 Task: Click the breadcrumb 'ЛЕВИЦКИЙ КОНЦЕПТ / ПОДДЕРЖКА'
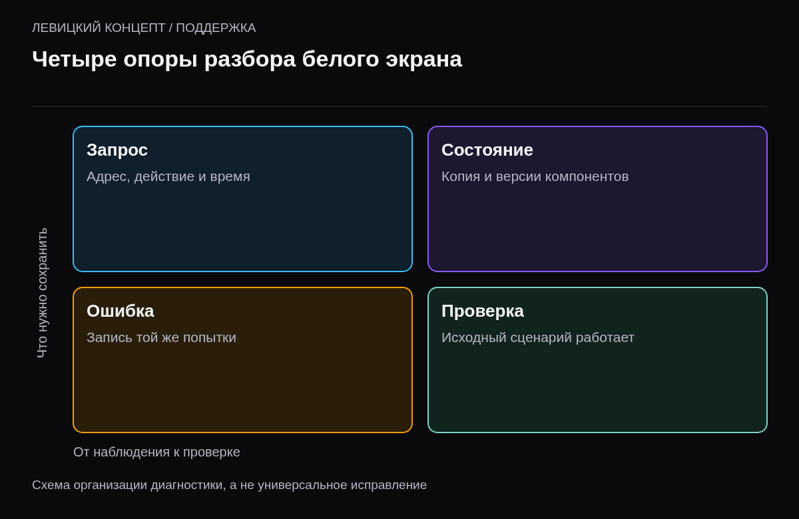[x=144, y=28]
